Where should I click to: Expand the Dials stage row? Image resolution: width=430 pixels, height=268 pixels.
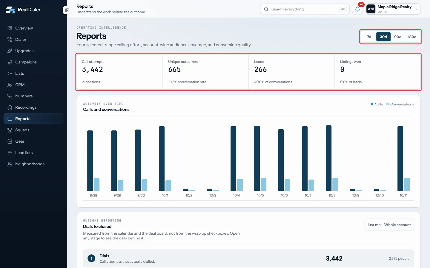click(248, 258)
